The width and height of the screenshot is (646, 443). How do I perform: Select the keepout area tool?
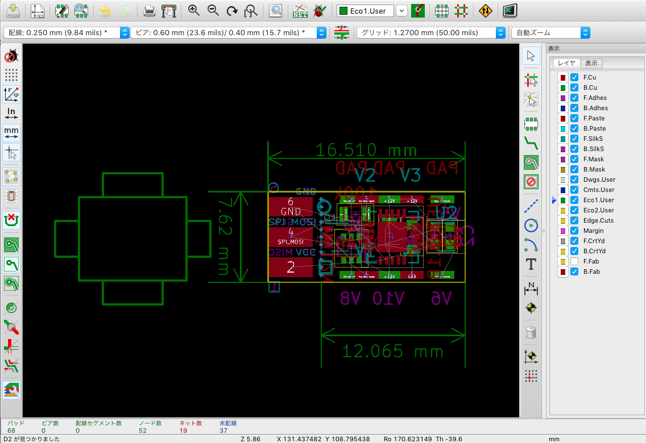[531, 181]
